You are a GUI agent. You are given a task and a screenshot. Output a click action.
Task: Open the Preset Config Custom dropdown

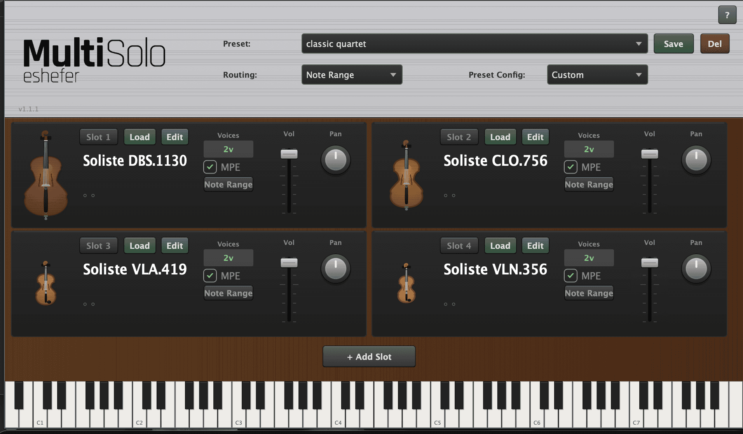pos(597,75)
